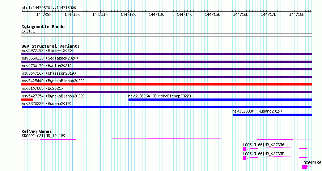This screenshot has height=171, width=322.
Task: Open the nsv6138264 (ByrskaBishop2022) label
Action: click(160, 96)
